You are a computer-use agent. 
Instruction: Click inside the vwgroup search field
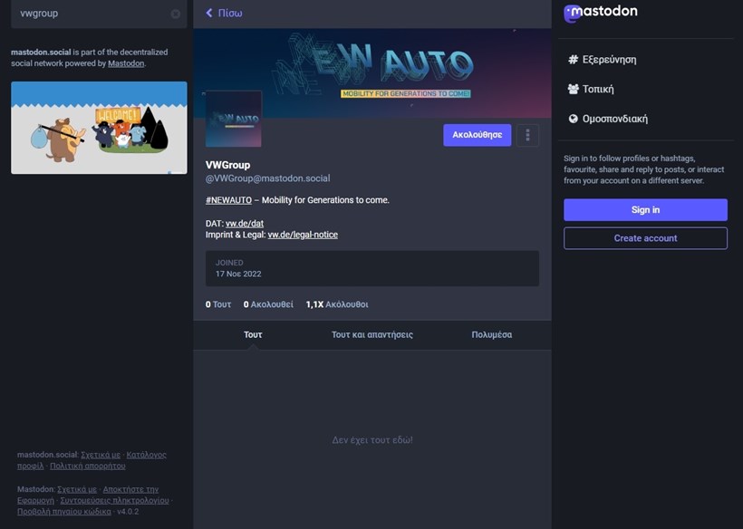pyautogui.click(x=91, y=14)
